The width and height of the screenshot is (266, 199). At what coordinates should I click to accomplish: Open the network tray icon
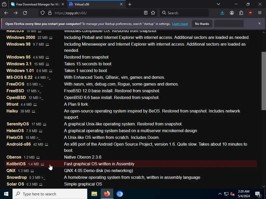tap(226, 194)
